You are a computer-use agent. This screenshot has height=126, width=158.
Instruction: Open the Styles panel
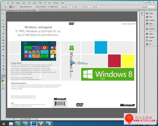pyautogui.click(x=149, y=24)
